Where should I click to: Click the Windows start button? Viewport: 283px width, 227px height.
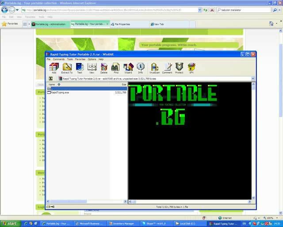tap(11, 223)
